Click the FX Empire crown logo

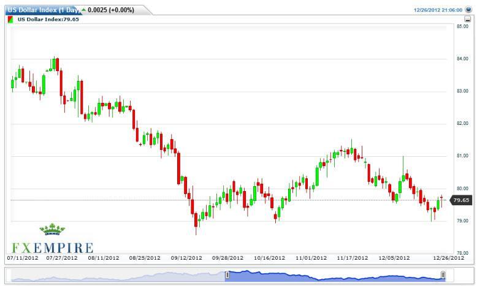(52, 230)
